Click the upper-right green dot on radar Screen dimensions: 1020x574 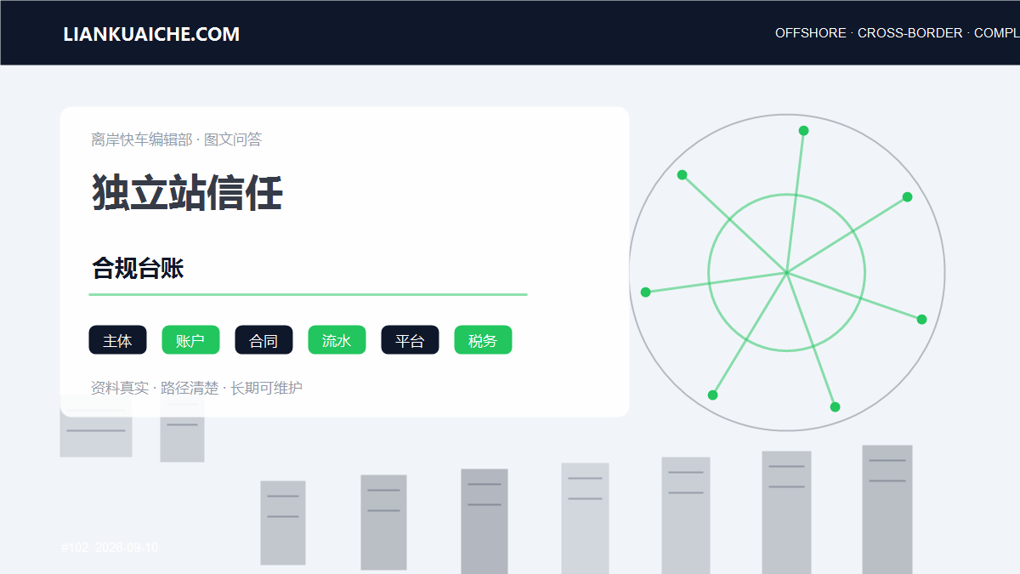pos(907,197)
